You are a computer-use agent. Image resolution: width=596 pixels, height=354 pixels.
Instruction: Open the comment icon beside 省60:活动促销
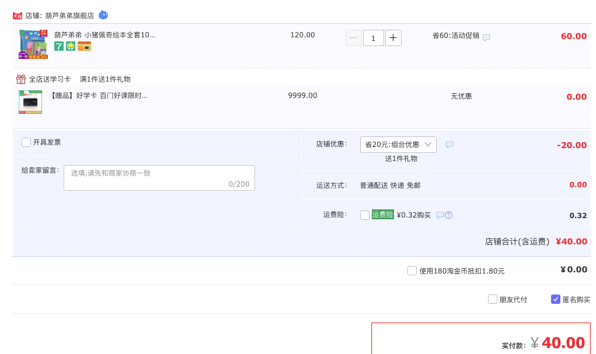click(486, 37)
